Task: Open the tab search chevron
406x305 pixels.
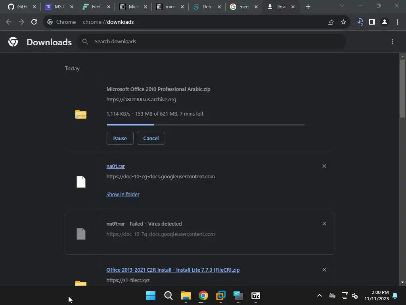Action: (342, 6)
